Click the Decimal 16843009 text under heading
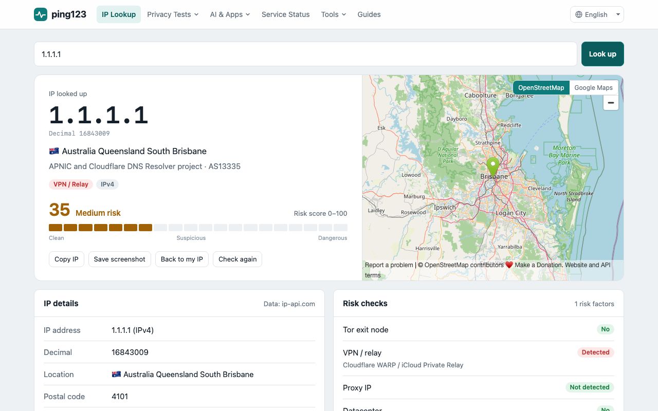Viewport: 658px width, 411px height. (79, 134)
